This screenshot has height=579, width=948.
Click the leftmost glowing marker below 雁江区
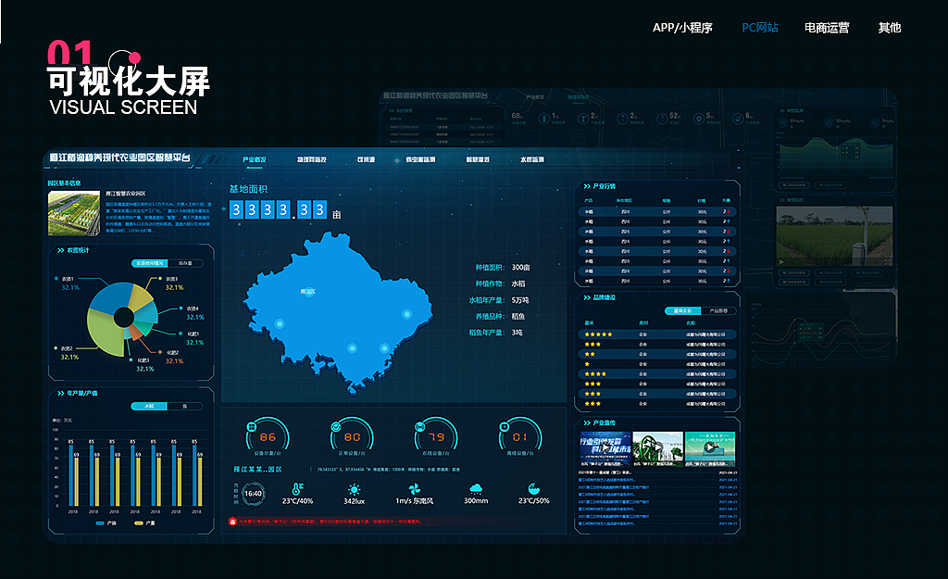coord(280,323)
